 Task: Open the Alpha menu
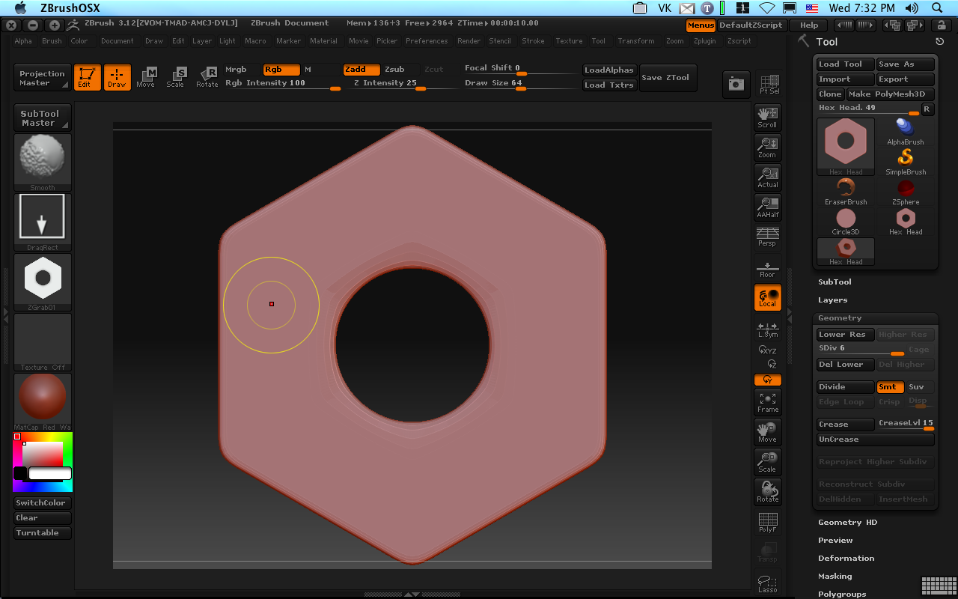pyautogui.click(x=23, y=41)
